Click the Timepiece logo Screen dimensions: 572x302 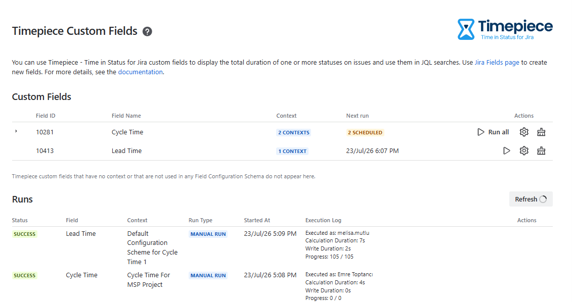click(505, 29)
